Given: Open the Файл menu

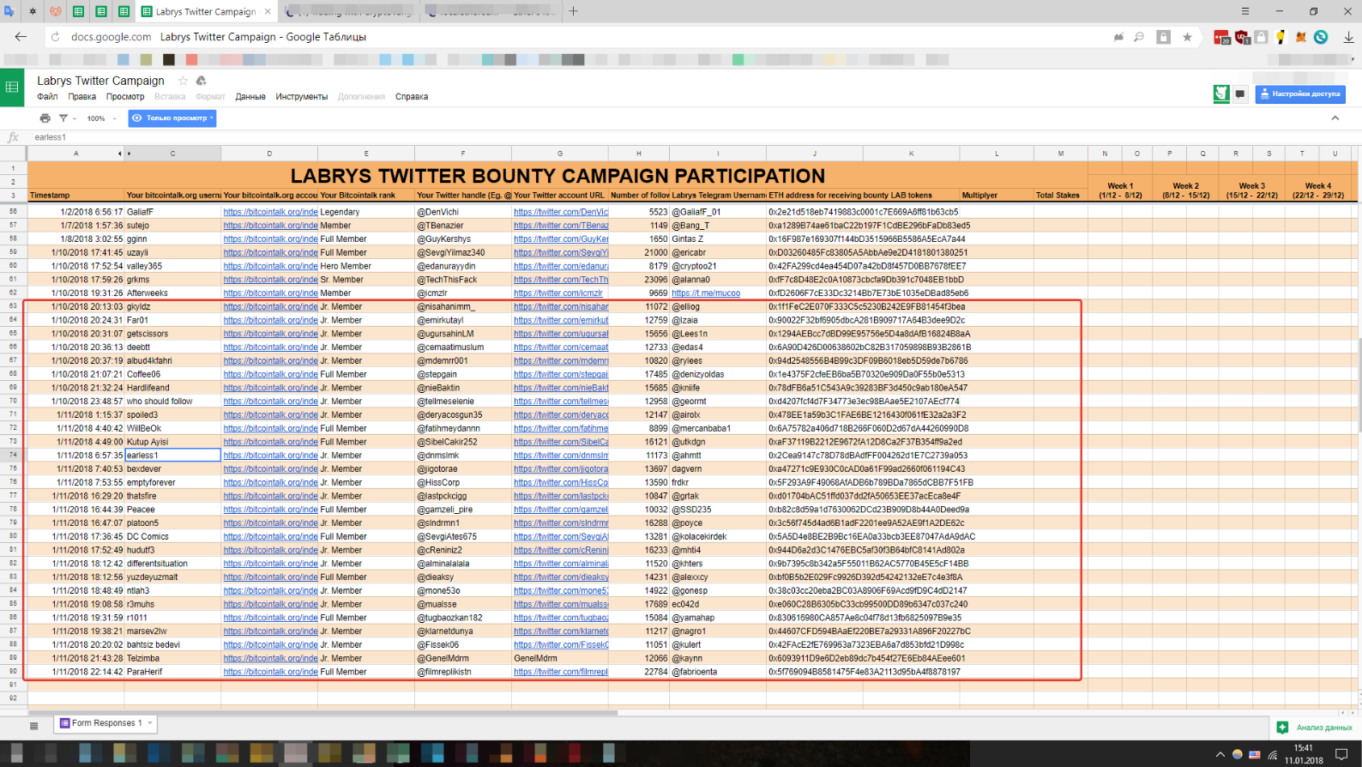Looking at the screenshot, I should [47, 97].
